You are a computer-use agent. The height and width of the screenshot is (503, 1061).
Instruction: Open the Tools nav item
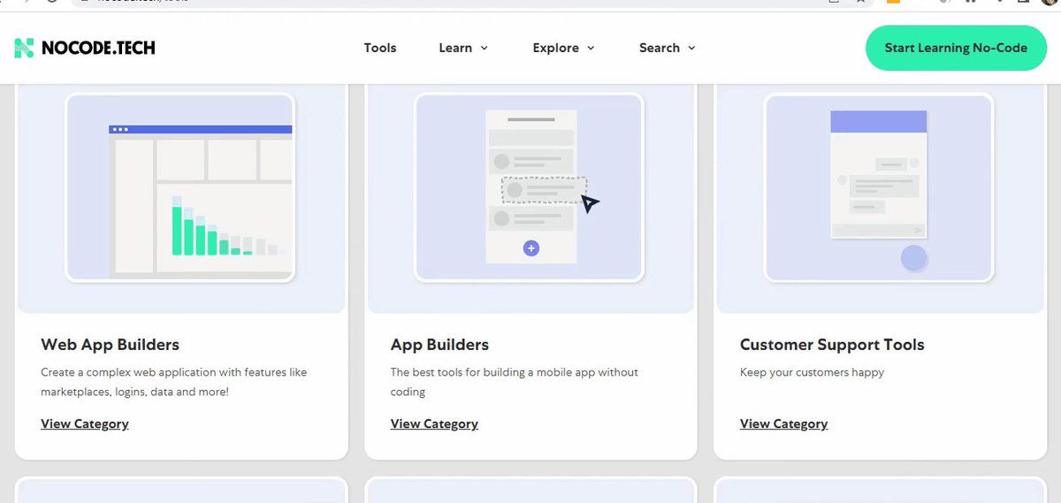(x=380, y=48)
